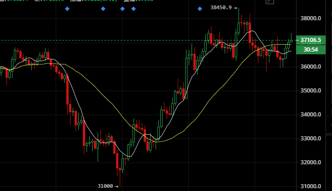Viewport: 332px width, 191px height.
Task: Click the blue diamond marker beside 38450.9 label
Action: tap(200, 9)
